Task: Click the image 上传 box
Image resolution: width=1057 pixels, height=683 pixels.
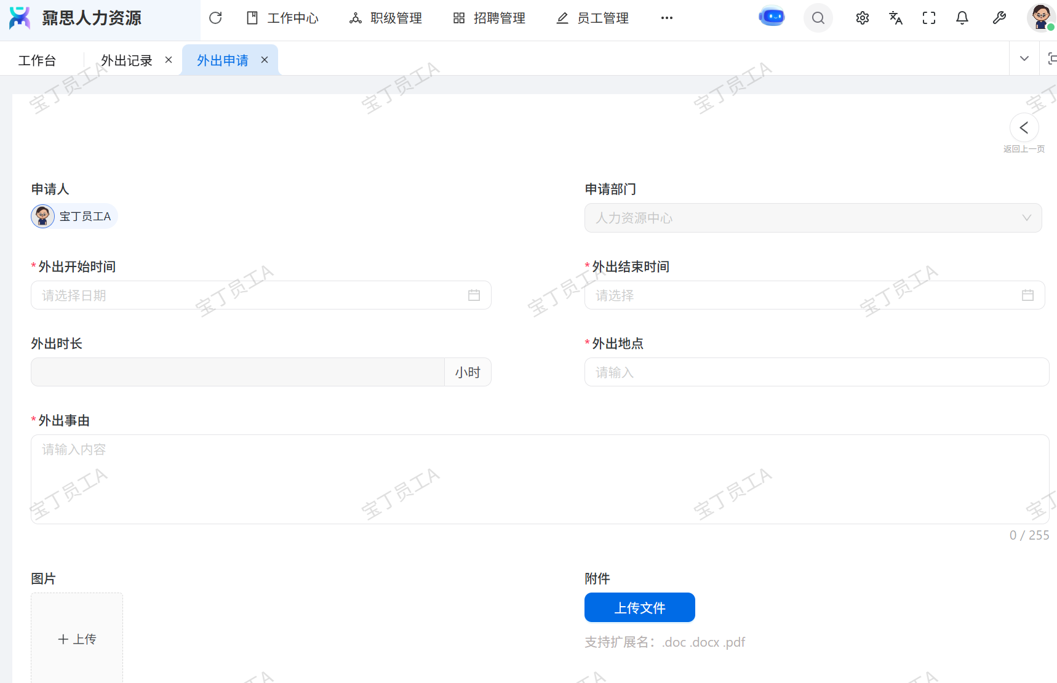Action: 77,639
